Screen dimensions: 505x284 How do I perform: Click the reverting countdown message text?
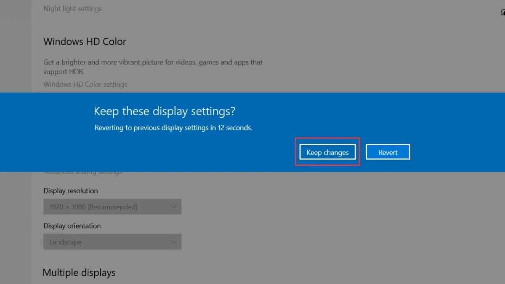pos(173,127)
